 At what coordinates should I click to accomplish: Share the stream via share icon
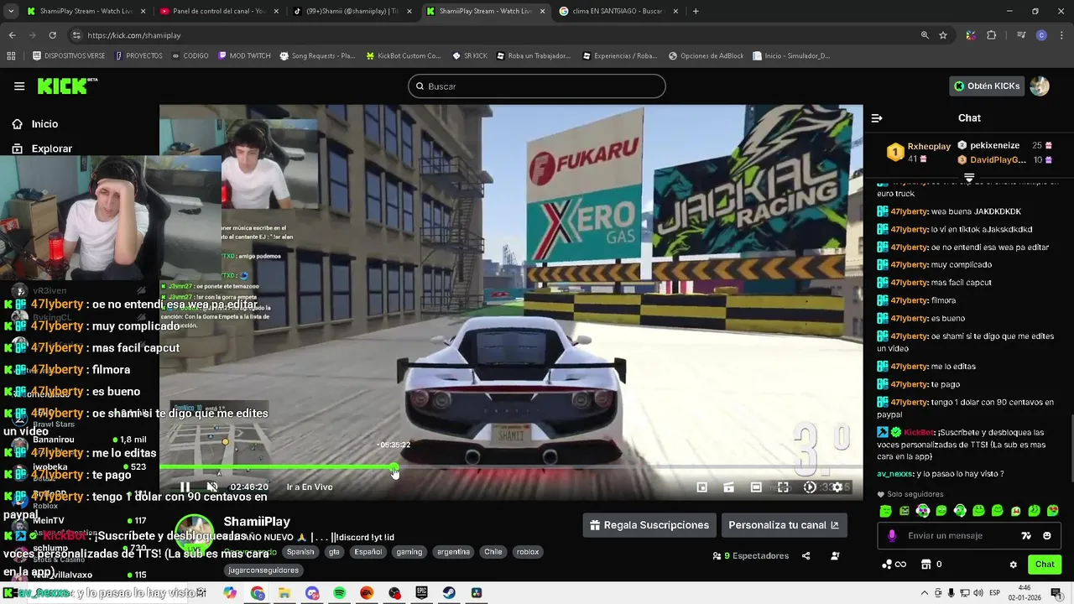point(806,556)
